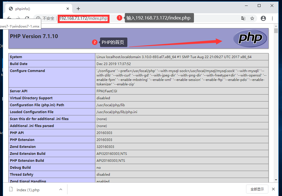Open the Chrome three-dot menu
The width and height of the screenshot is (282, 196).
coord(272,18)
